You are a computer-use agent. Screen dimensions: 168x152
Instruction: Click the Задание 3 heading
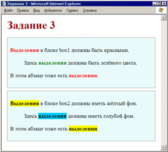coord(31,25)
